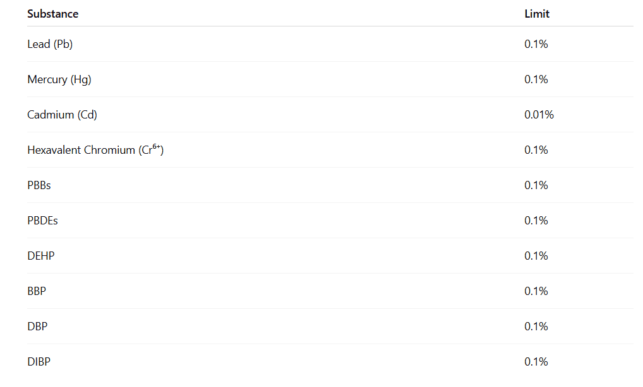Viewport: 643px width, 387px height.
Task: Click the PBBs substance entry
Action: click(39, 185)
